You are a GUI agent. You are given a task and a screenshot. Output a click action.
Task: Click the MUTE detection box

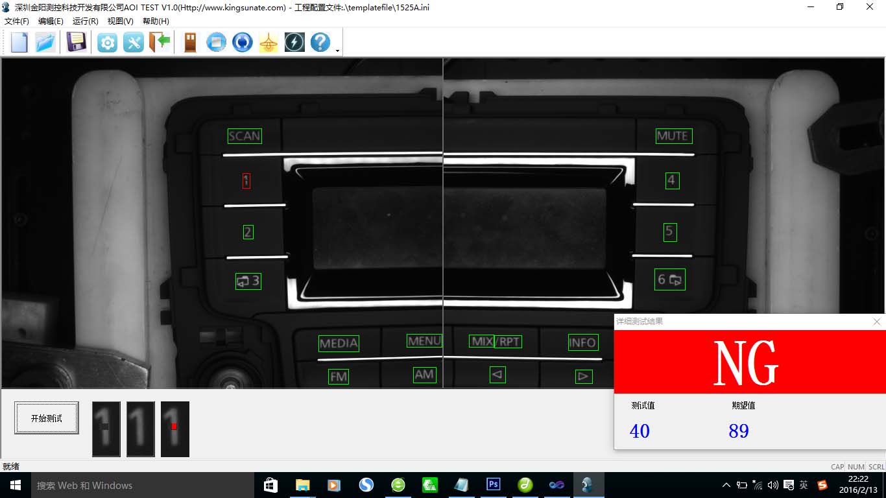point(674,136)
